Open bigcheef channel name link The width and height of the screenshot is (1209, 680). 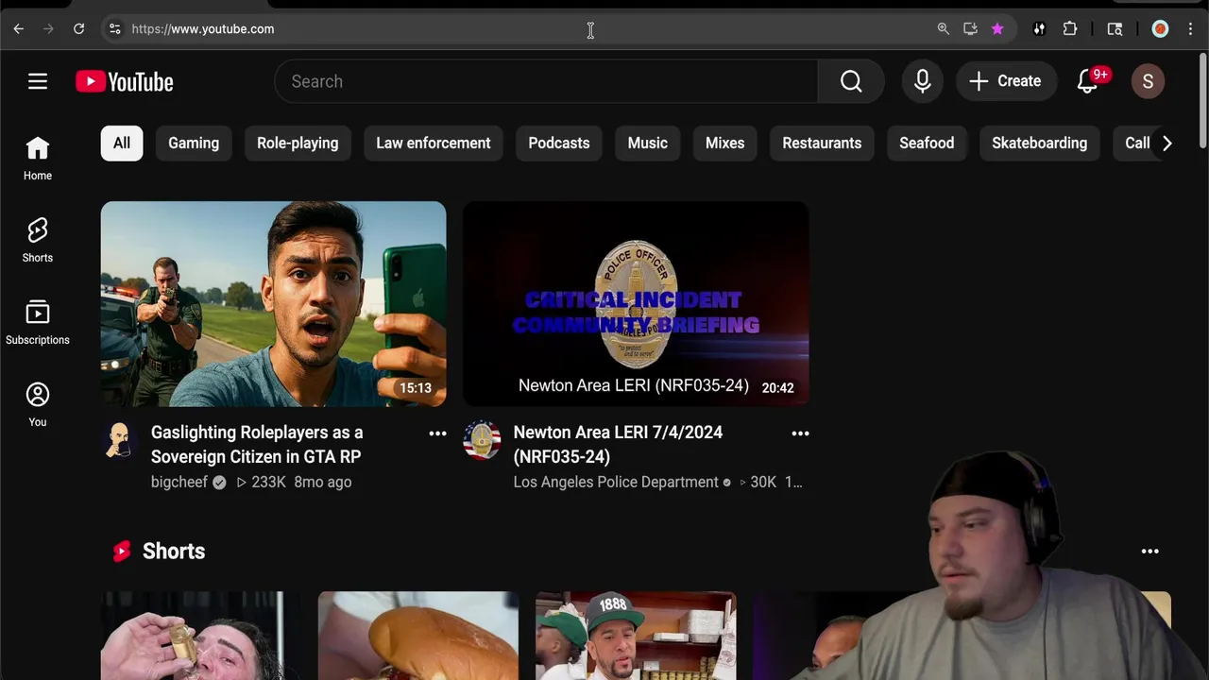click(x=179, y=483)
